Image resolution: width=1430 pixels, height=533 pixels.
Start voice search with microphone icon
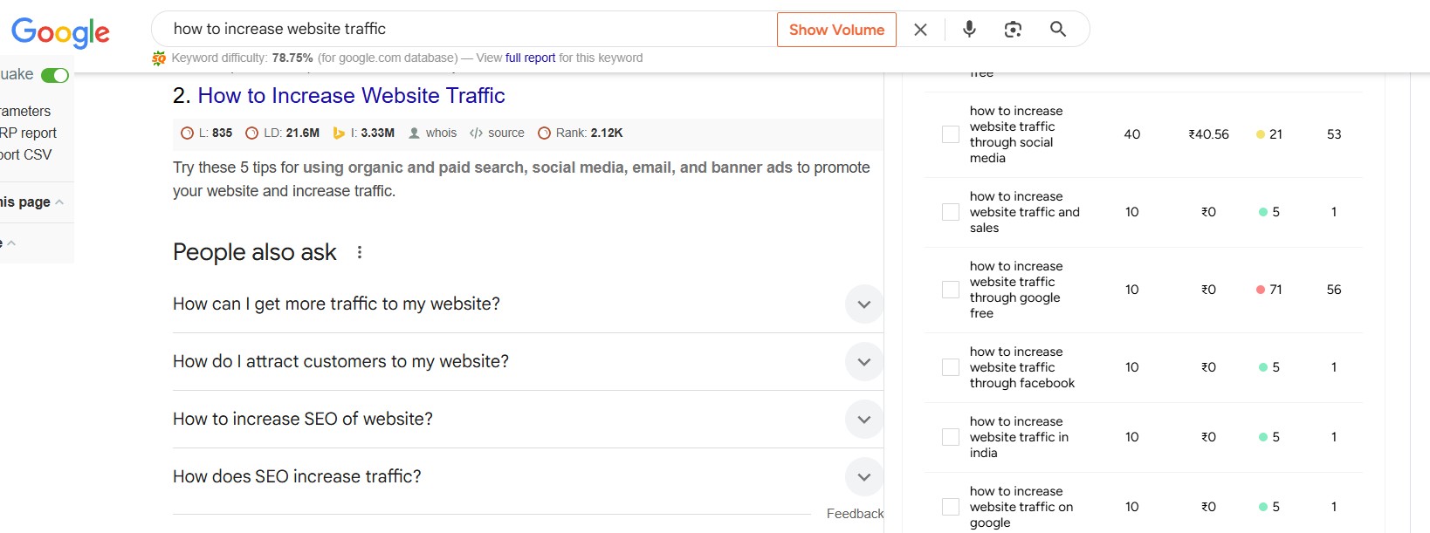coord(969,30)
